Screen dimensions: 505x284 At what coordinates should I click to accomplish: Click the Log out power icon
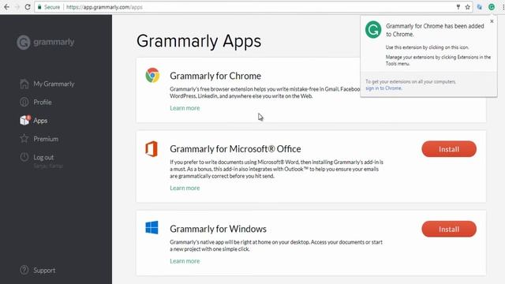tap(24, 157)
